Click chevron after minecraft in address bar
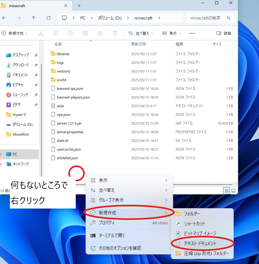Image resolution: width=259 pixels, height=264 pixels. click(159, 18)
